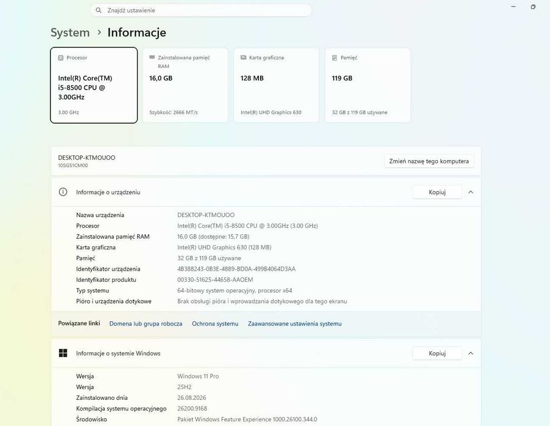This screenshot has width=550, height=426.
Task: Click the Brak obsługi pióra value text
Action: 262,301
